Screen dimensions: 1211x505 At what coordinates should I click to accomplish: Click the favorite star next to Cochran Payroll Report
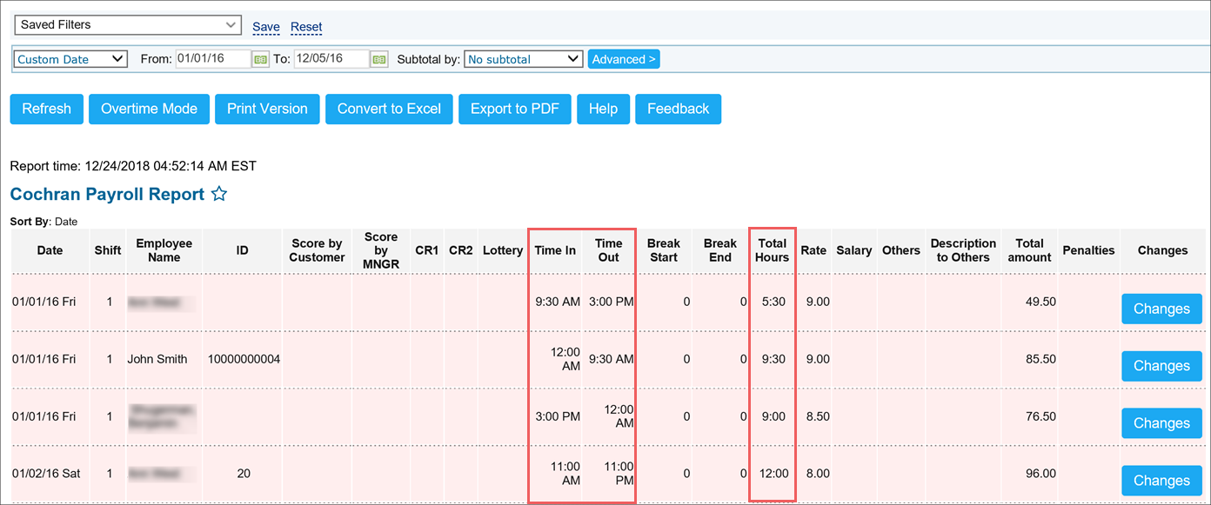click(x=219, y=195)
